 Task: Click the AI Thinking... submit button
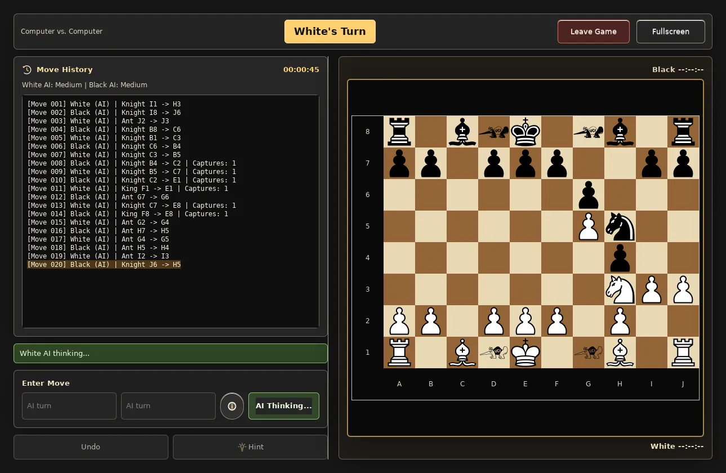point(284,406)
